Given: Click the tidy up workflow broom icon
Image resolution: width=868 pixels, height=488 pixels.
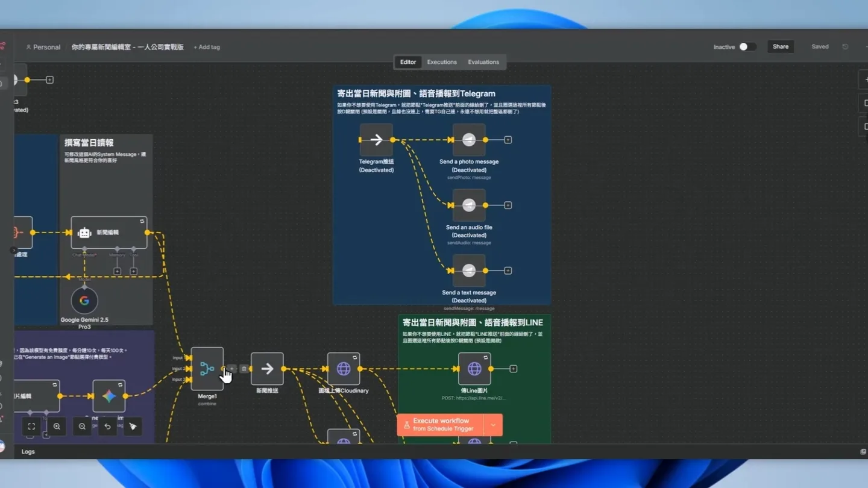Looking at the screenshot, I should pos(133,427).
